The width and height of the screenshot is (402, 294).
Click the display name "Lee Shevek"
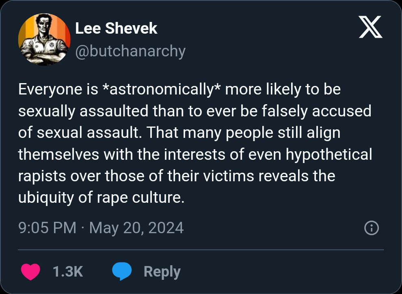click(116, 28)
